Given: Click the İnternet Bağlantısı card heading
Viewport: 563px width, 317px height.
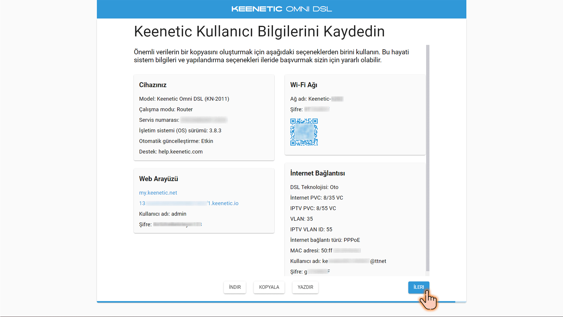Looking at the screenshot, I should (x=318, y=173).
